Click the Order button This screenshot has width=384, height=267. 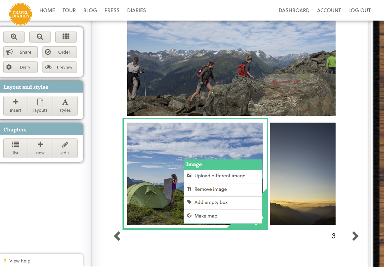[60, 52]
